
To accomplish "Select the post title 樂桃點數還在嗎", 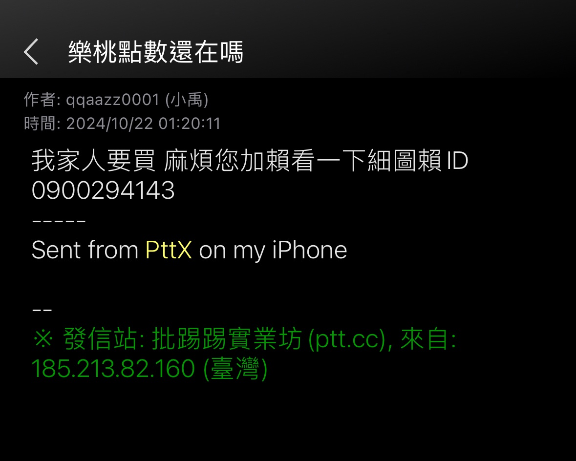I will click(156, 52).
